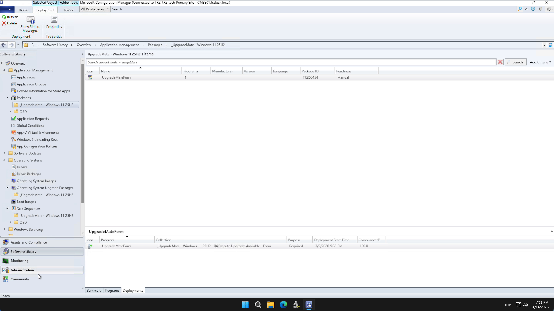Expand the Software Updates node
Image resolution: width=554 pixels, height=311 pixels.
(x=5, y=153)
